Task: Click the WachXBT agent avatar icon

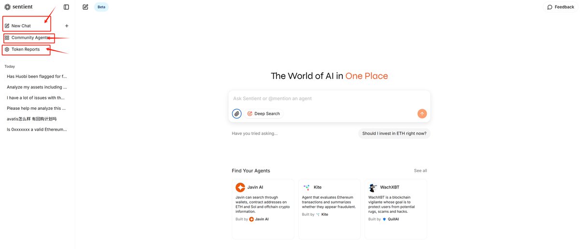Action: (x=373, y=188)
